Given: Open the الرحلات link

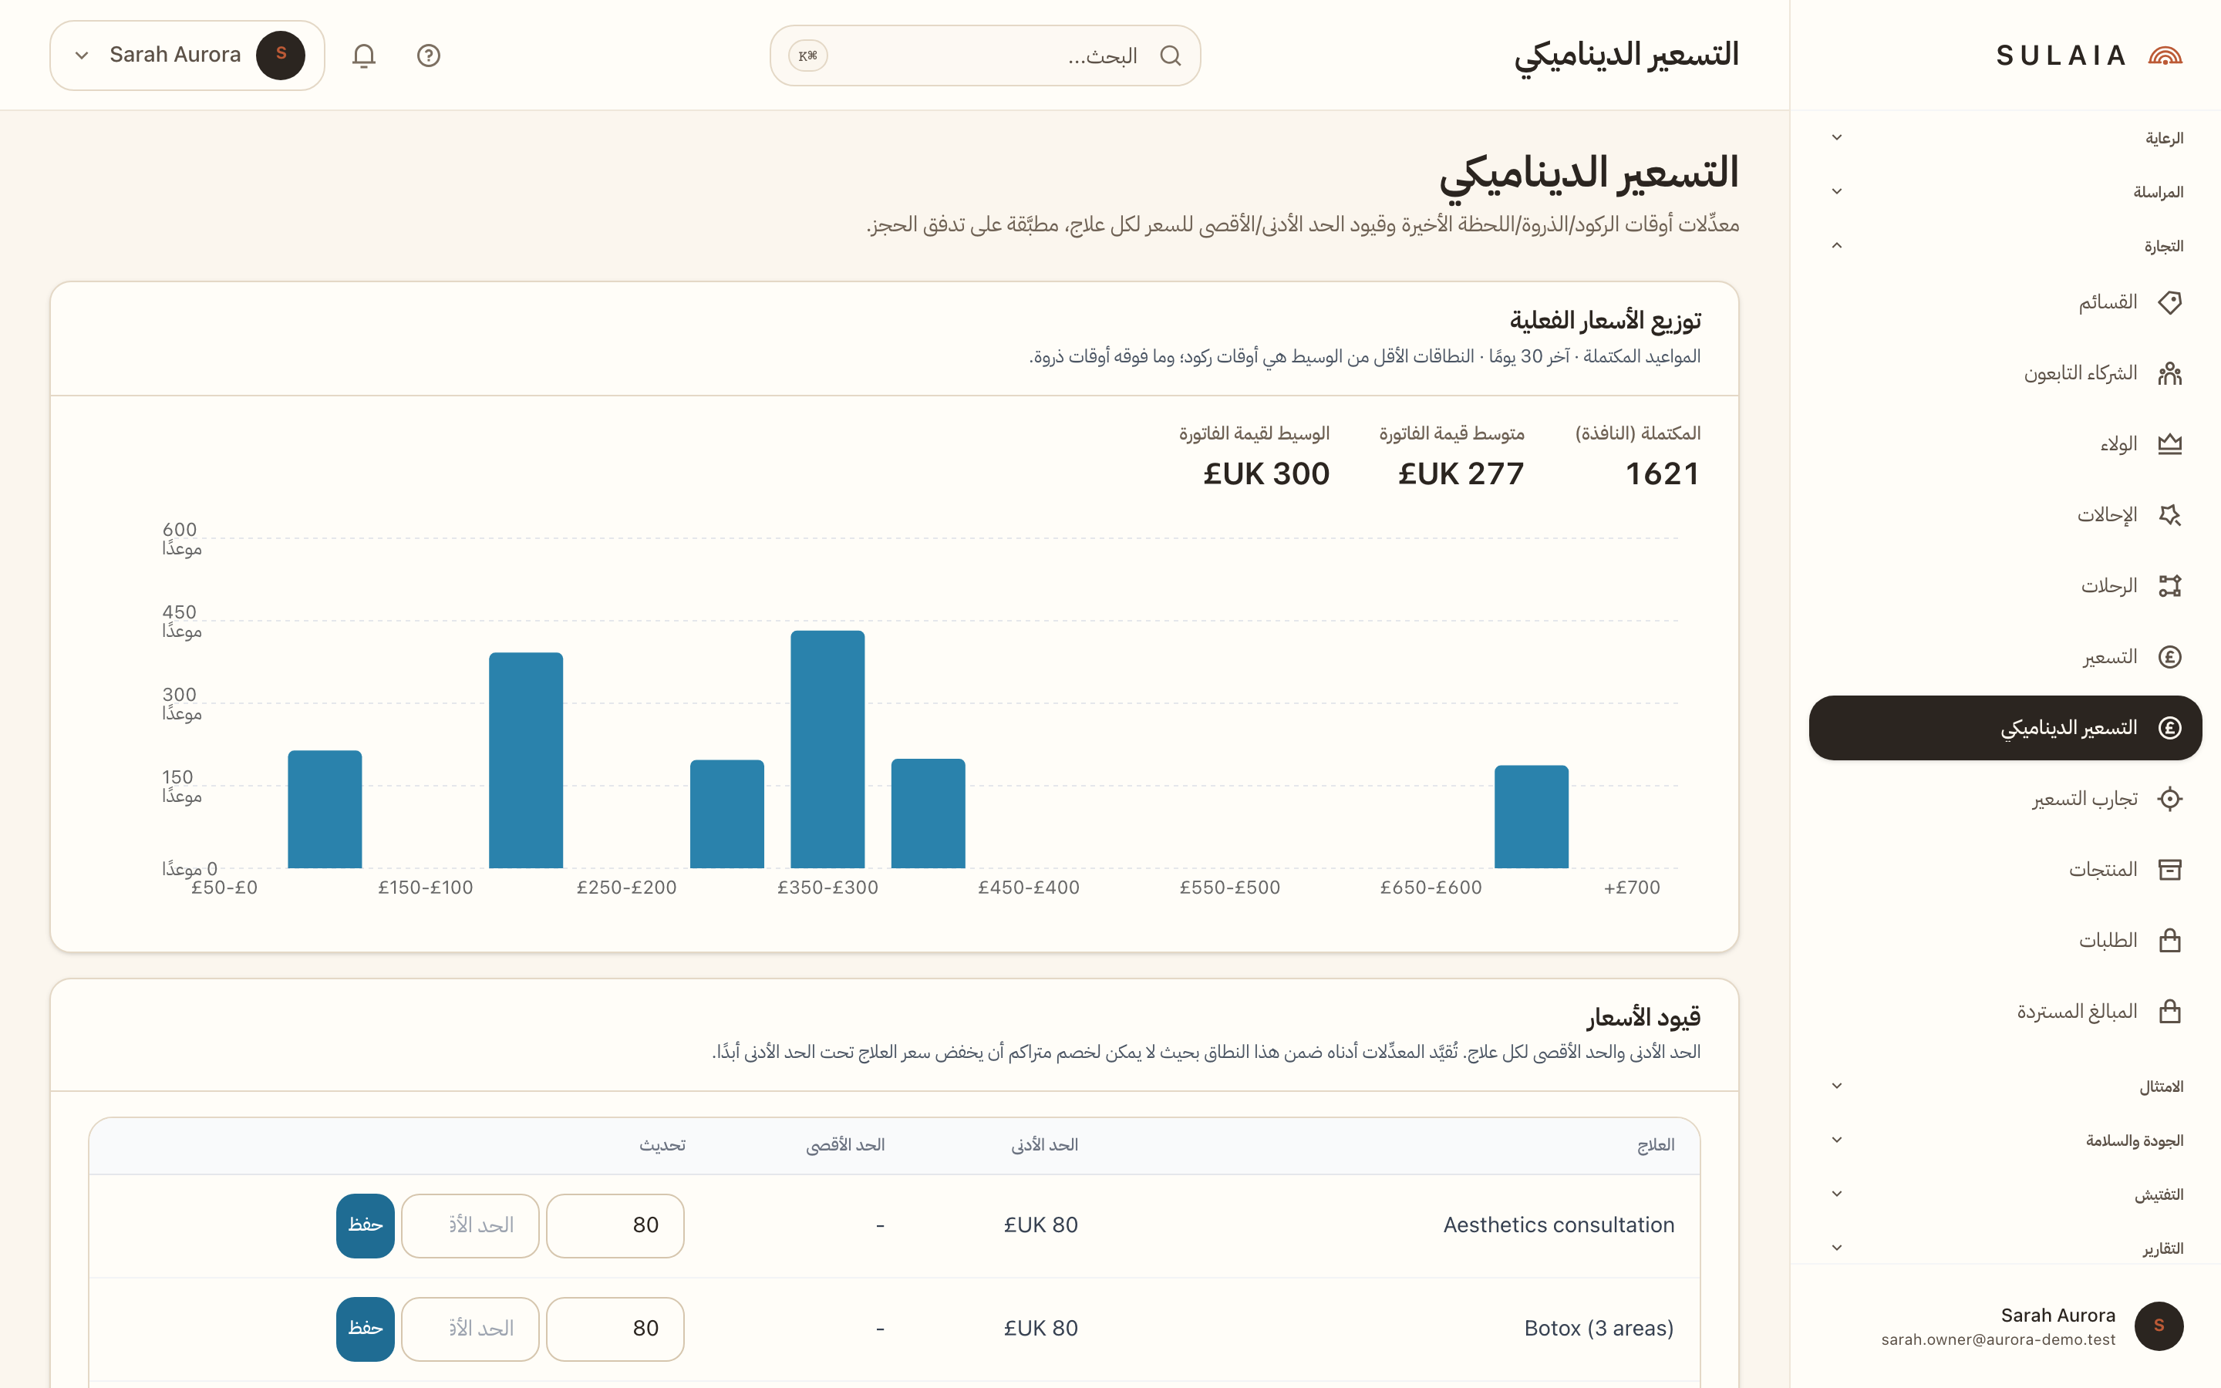Looking at the screenshot, I should coord(2005,586).
